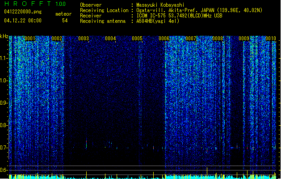Click the 0.9 kHz axis tick label
This screenshot has width=281, height=179.
click(4, 103)
